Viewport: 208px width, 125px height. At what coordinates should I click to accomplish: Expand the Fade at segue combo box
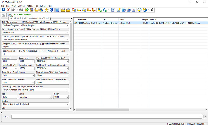tap(68, 54)
